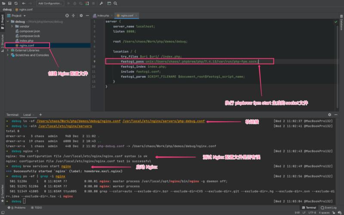Click the Project Structure window icon in toolbar

coord(109,3)
